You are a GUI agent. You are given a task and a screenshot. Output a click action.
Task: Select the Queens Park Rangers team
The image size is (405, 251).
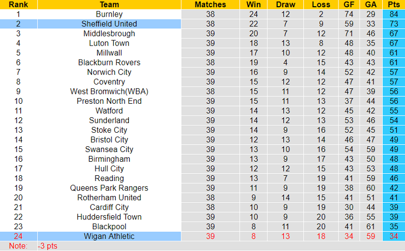109,188
